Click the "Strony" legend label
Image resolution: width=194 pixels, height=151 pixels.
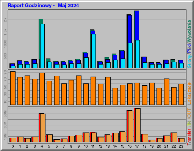[189, 62]
